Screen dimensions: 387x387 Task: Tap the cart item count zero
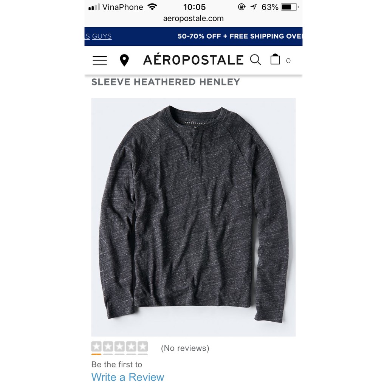click(x=288, y=61)
